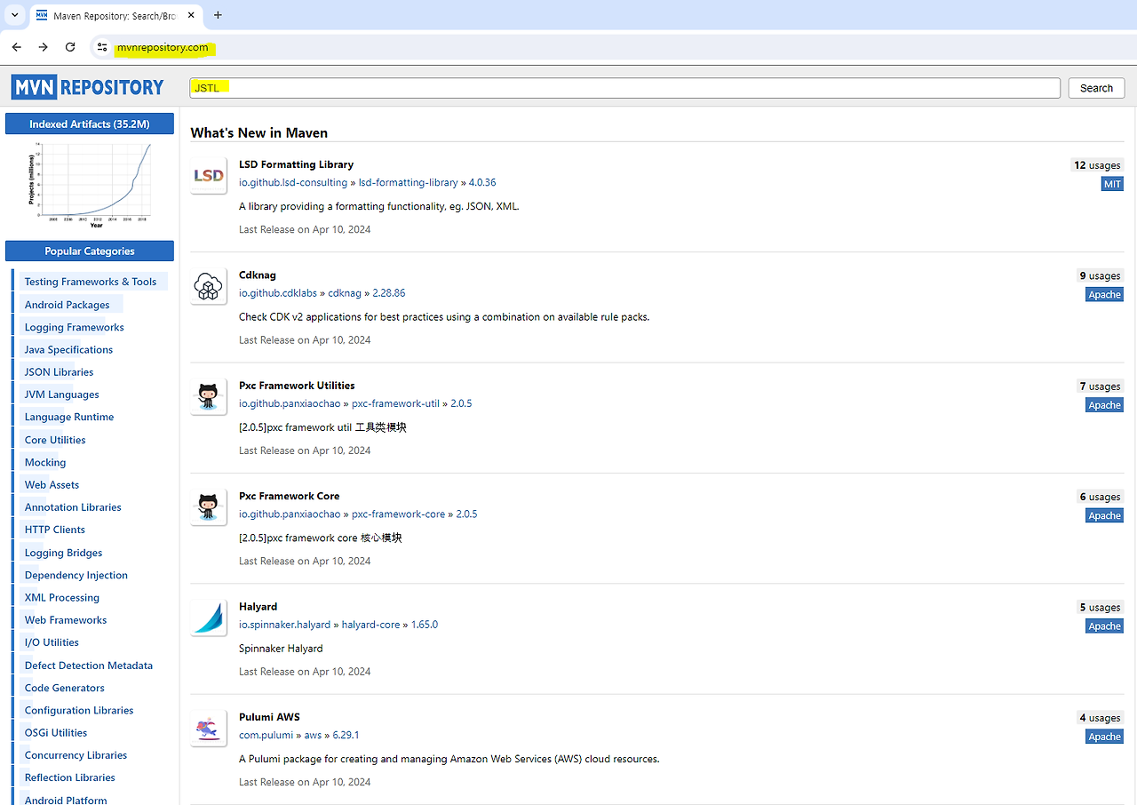Open I/O Utilities category
The width and height of the screenshot is (1137, 805).
click(x=52, y=642)
